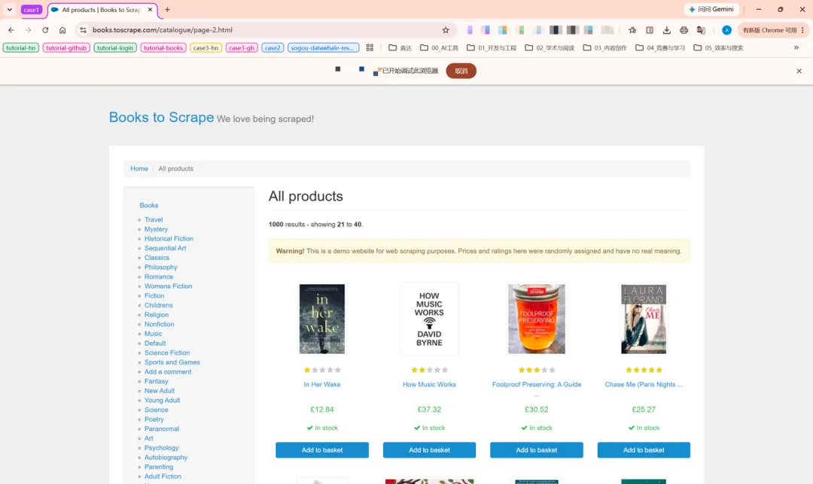Open the translate page icon
The height and width of the screenshot is (484, 813).
(x=701, y=30)
